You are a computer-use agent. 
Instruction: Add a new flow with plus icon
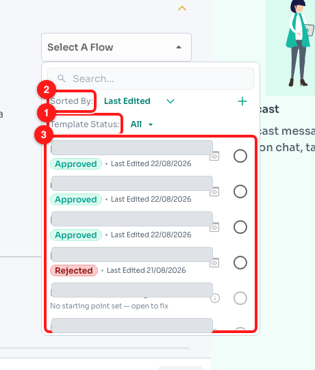[242, 101]
